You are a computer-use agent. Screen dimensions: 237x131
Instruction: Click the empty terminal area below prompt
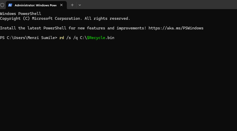coord(118,84)
